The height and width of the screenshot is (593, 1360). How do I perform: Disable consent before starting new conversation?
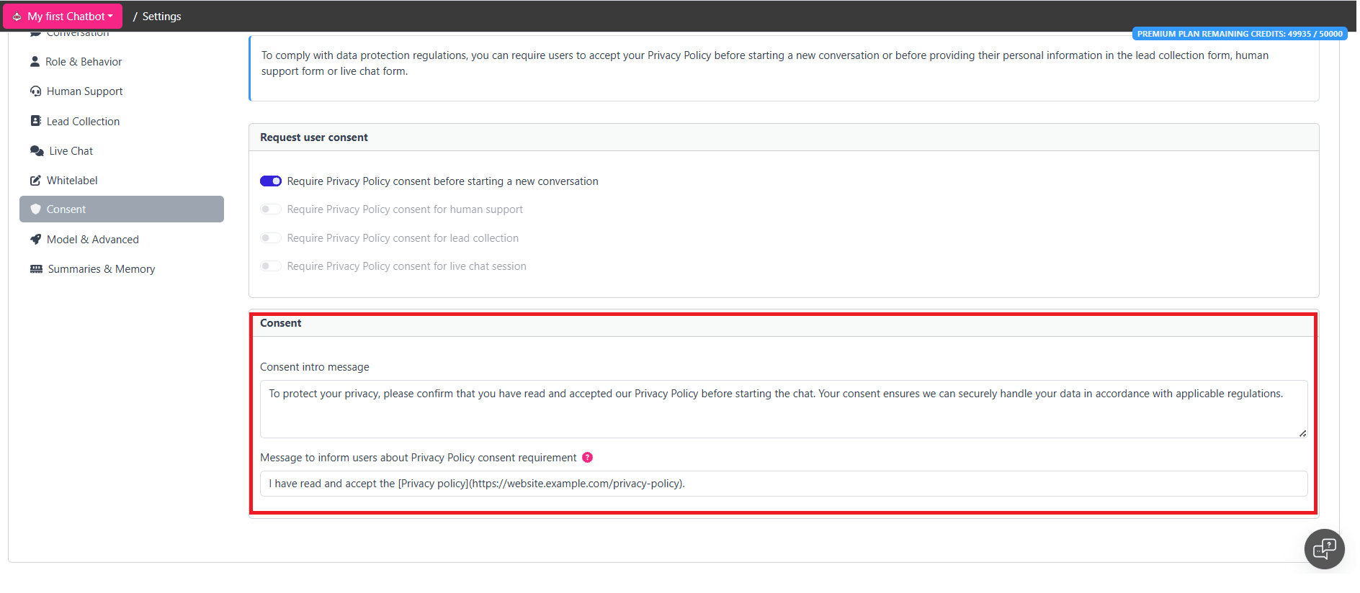[271, 181]
